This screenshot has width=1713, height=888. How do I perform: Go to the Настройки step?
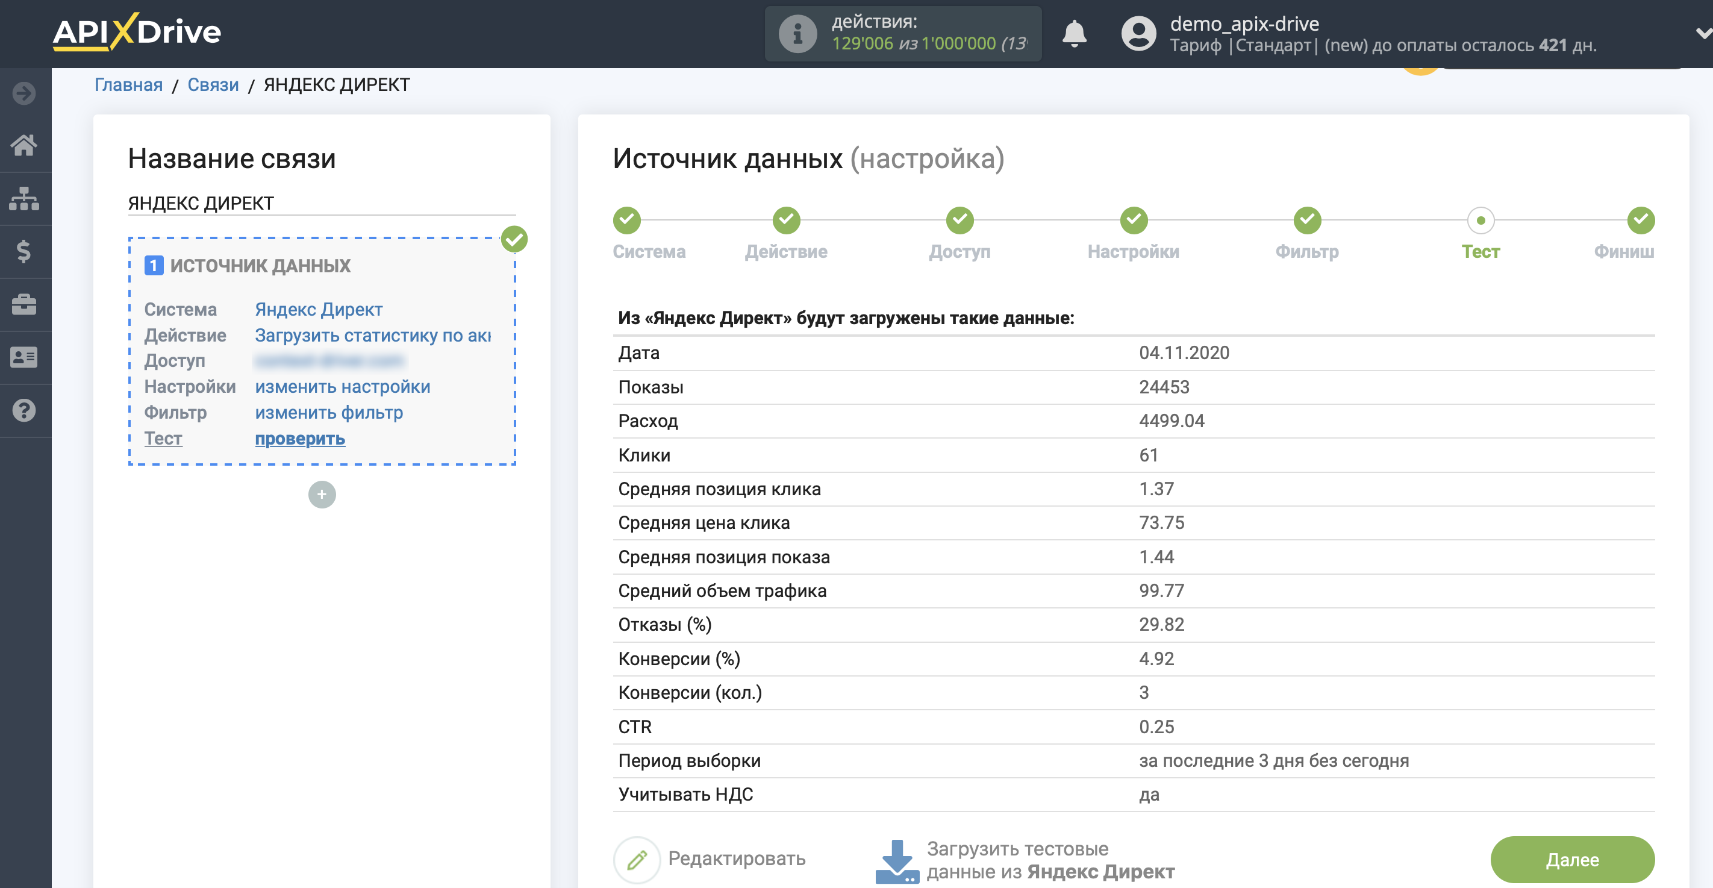(1133, 220)
